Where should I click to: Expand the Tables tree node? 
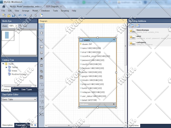[6, 67]
